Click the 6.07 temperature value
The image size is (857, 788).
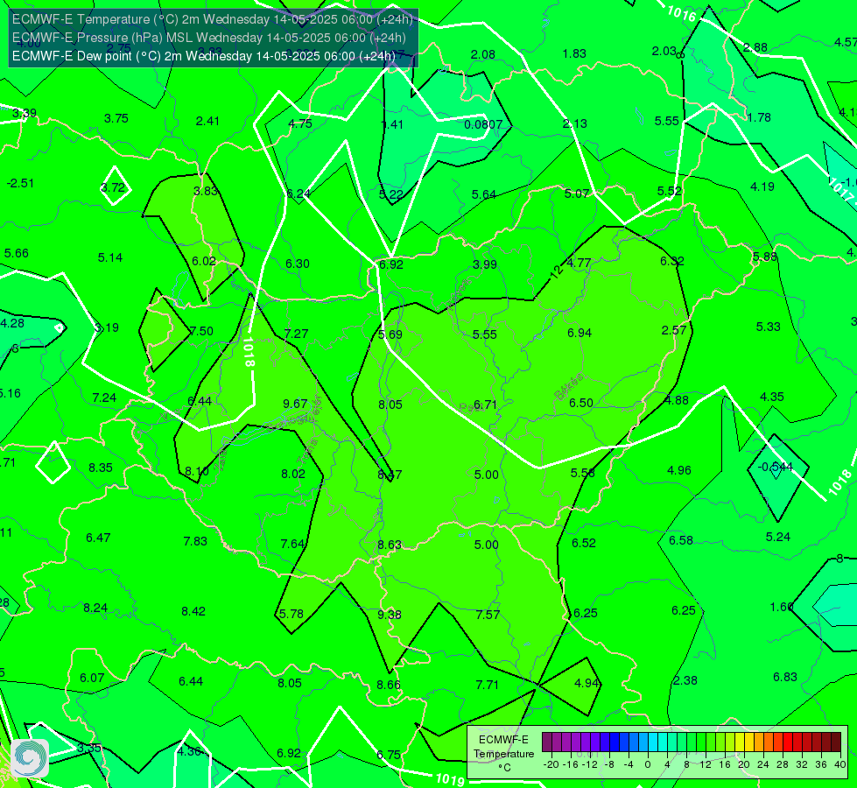(92, 678)
